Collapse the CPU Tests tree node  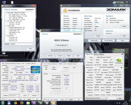[x=6, y=21]
